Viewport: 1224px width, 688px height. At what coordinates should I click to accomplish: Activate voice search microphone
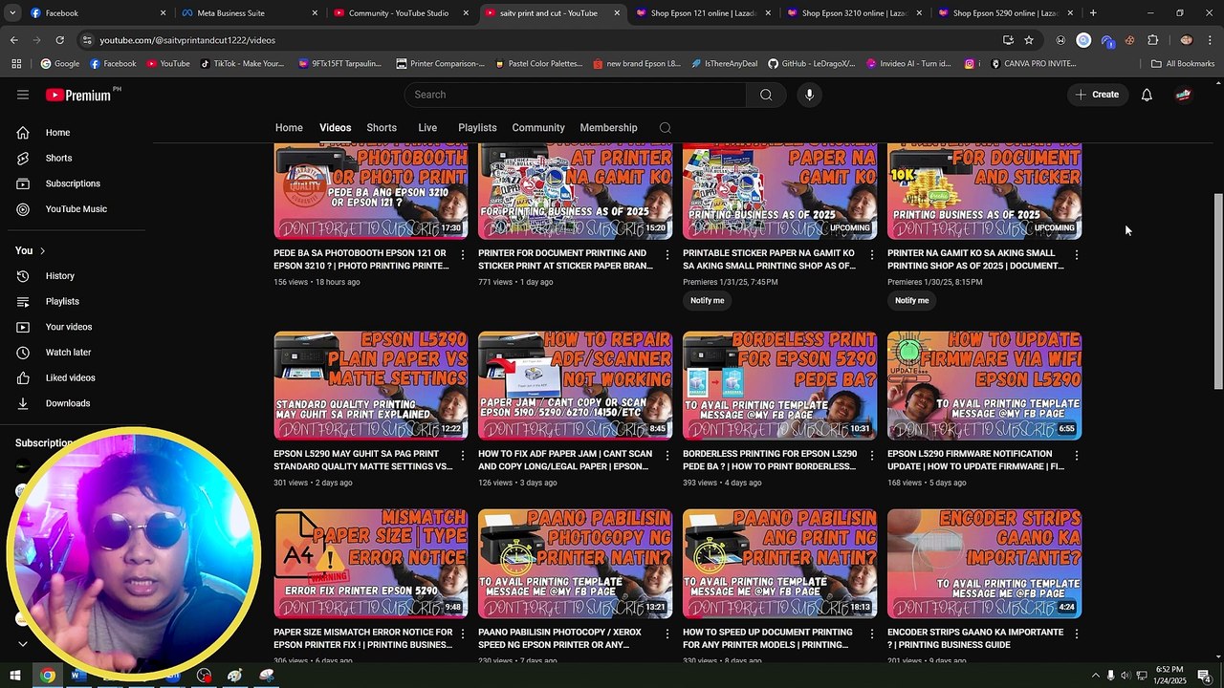click(809, 95)
